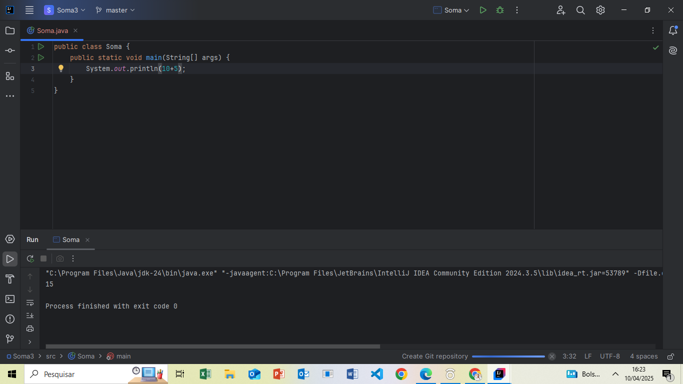Change UTF-8 file encoding
Screen dimensions: 683x384
coord(610,356)
